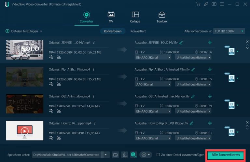
Task: Open settings gear dropdown
Action: tap(146, 155)
